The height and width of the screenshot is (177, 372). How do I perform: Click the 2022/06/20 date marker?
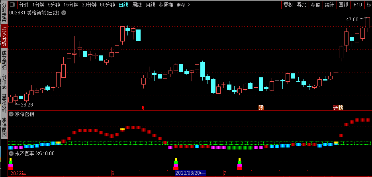190,173
